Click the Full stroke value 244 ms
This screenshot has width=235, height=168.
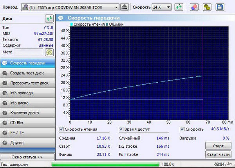(163, 155)
